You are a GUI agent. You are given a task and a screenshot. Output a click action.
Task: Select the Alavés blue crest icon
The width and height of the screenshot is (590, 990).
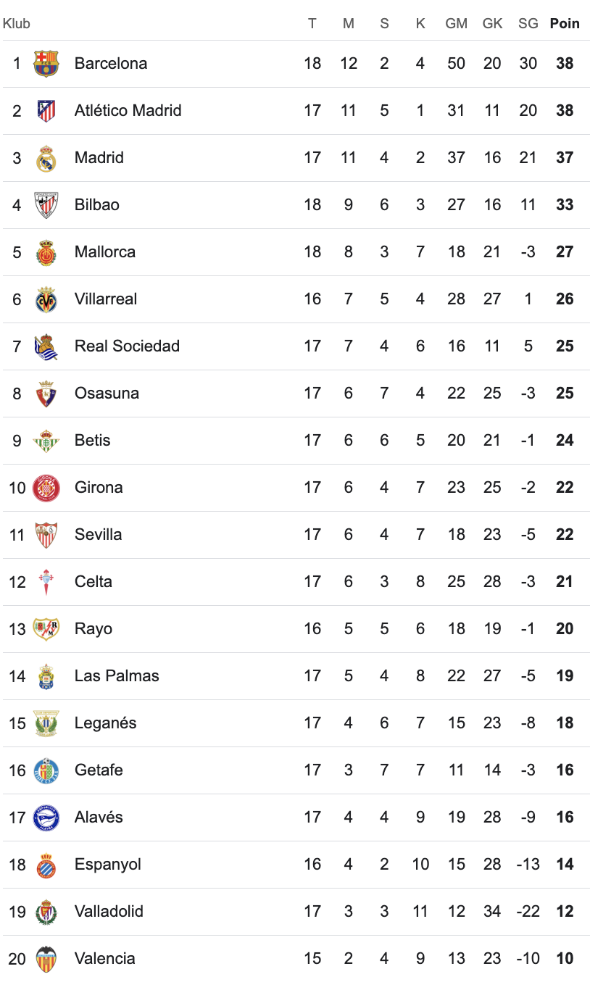(x=46, y=818)
